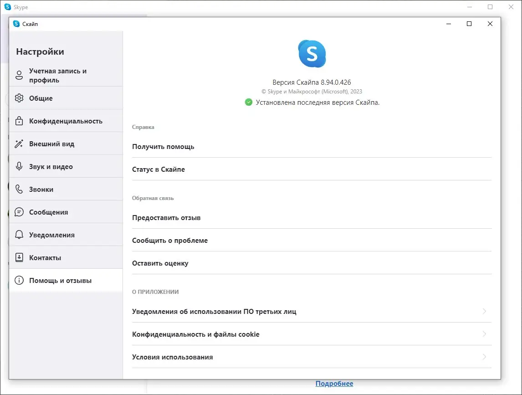Switch to the Общие settings section
Screen dimensions: 522x395
(66, 98)
